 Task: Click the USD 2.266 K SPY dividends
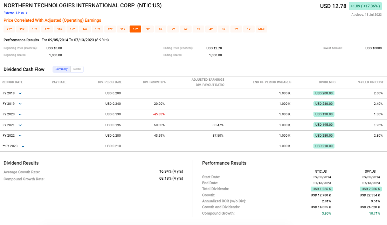[371, 189]
